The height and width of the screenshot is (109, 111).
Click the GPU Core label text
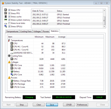click(x=18, y=75)
